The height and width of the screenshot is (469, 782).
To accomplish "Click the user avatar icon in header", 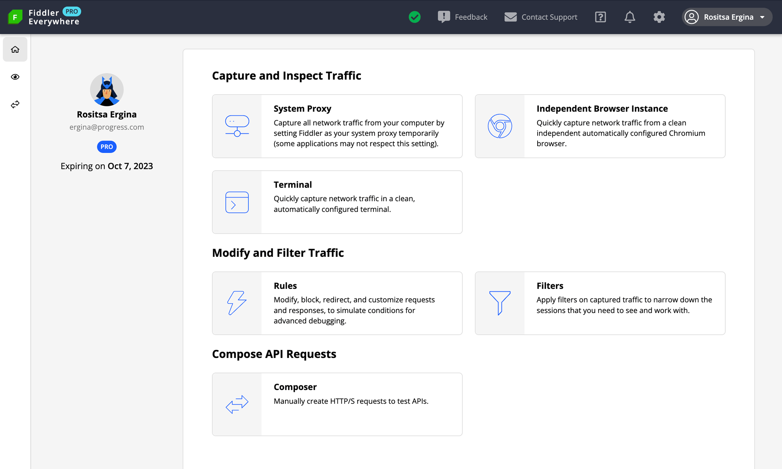I will 692,17.
